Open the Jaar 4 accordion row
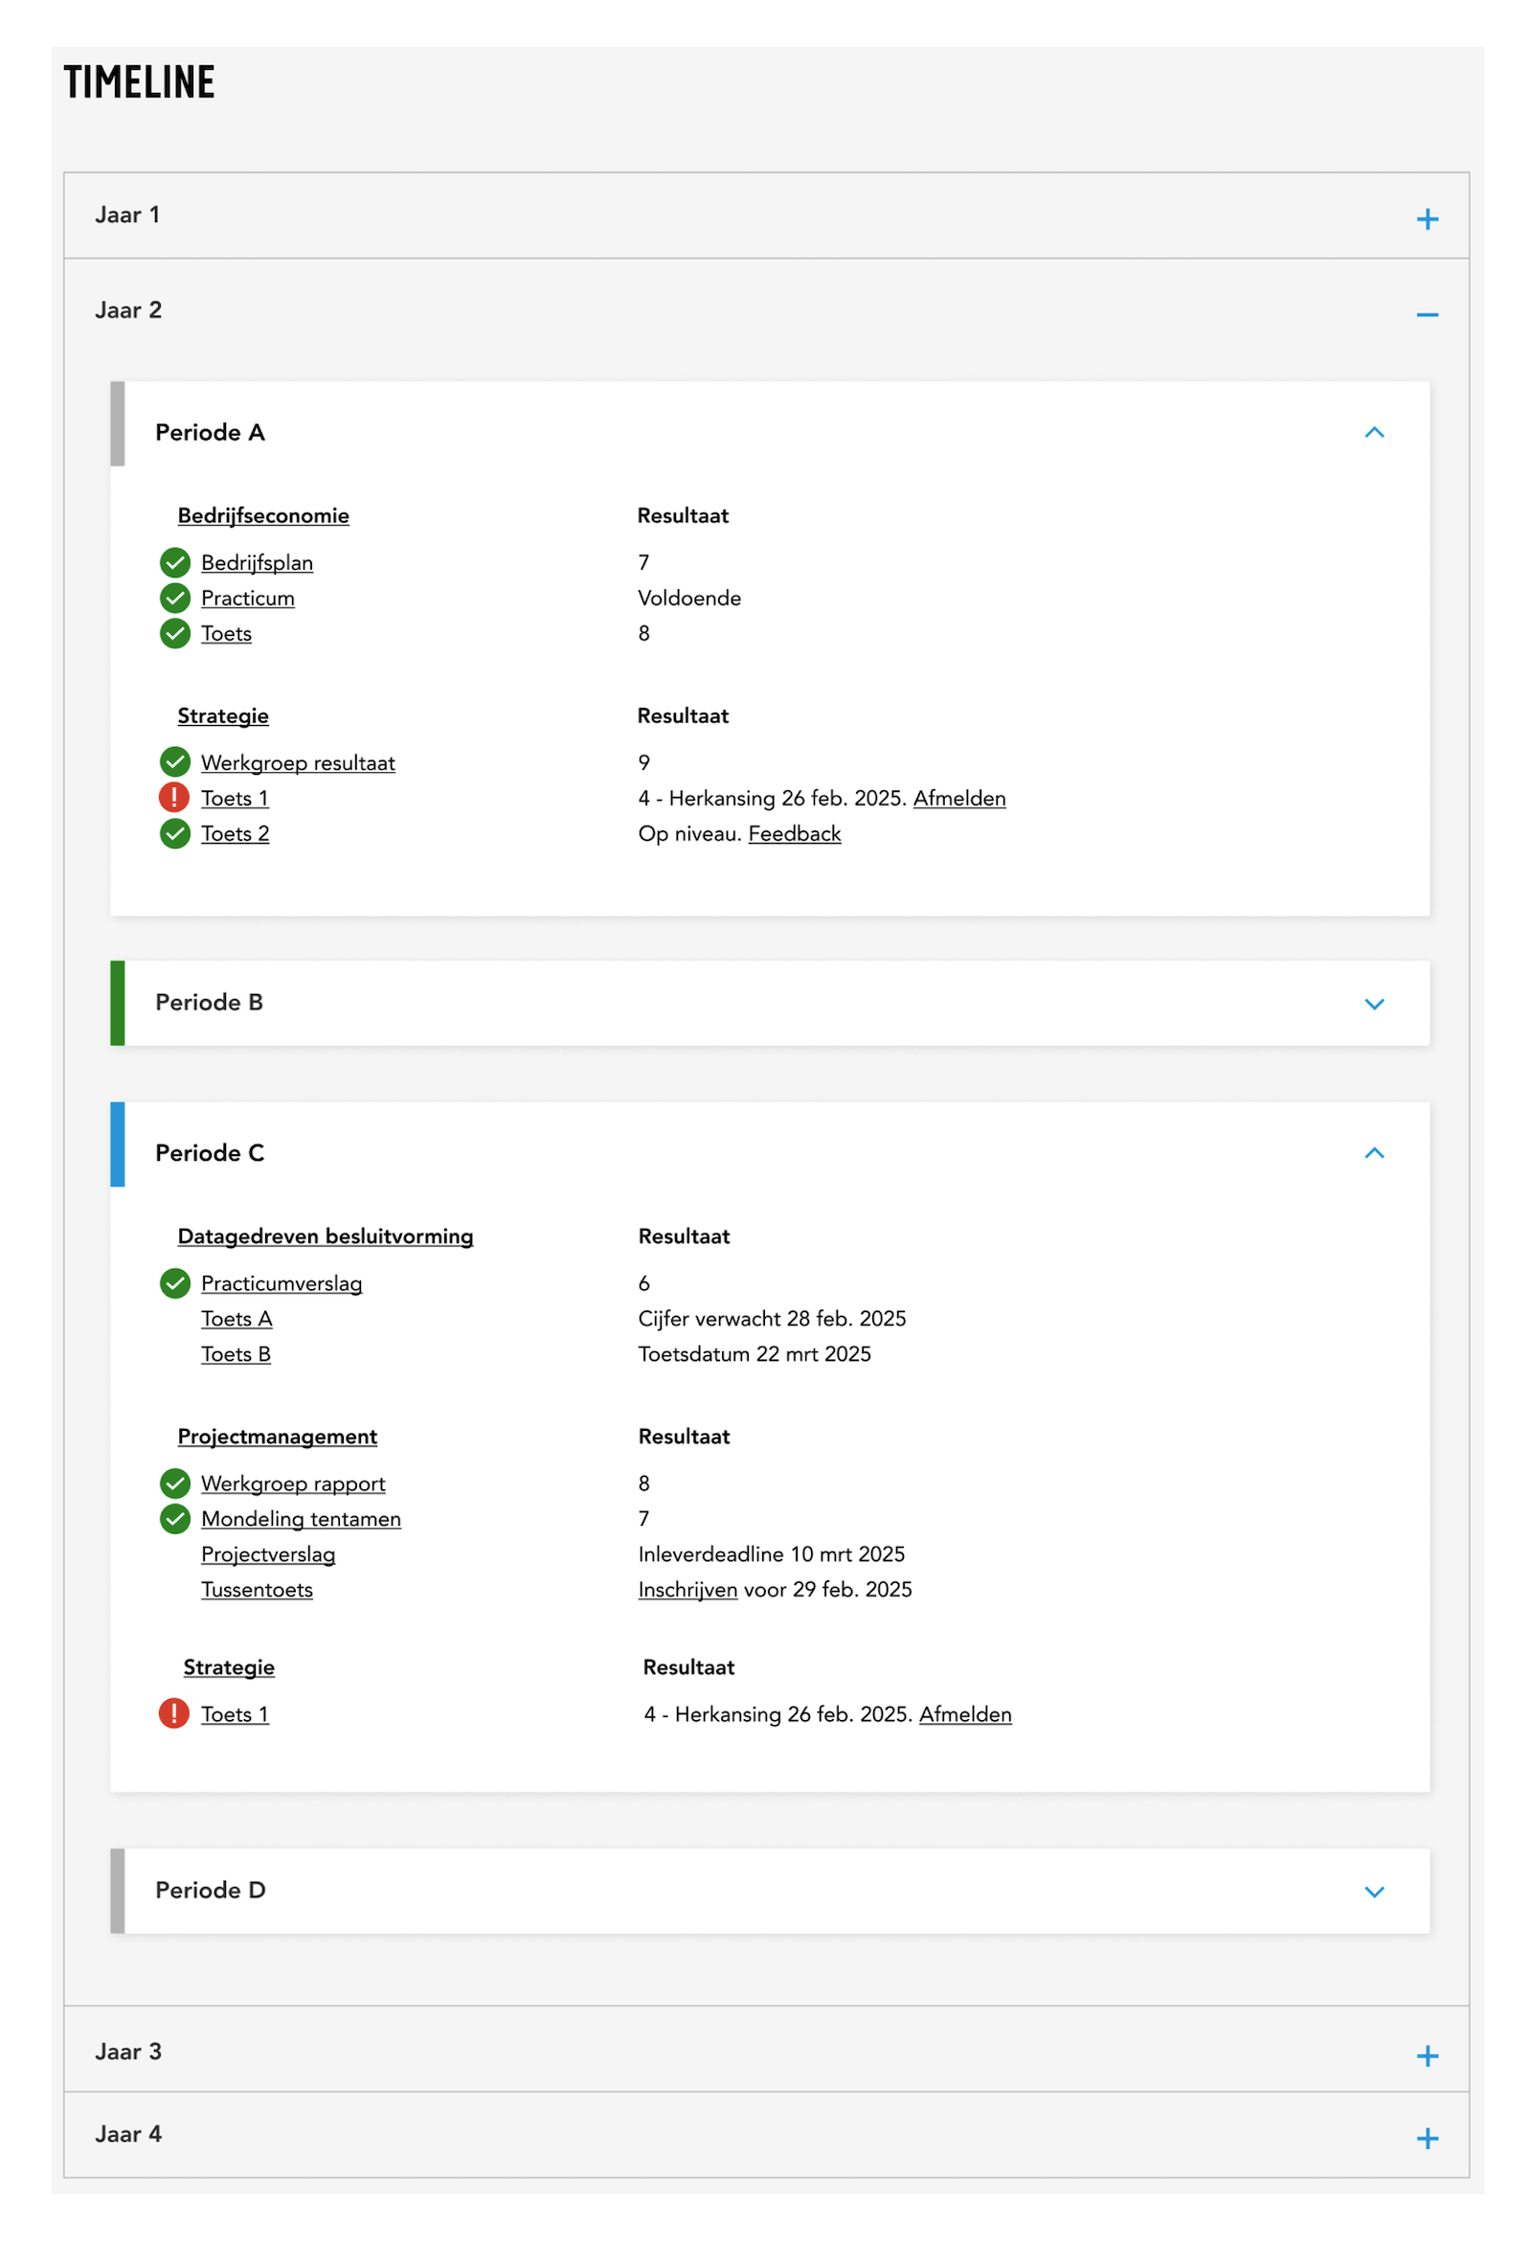This screenshot has height=2244, width=1532. (767, 2134)
